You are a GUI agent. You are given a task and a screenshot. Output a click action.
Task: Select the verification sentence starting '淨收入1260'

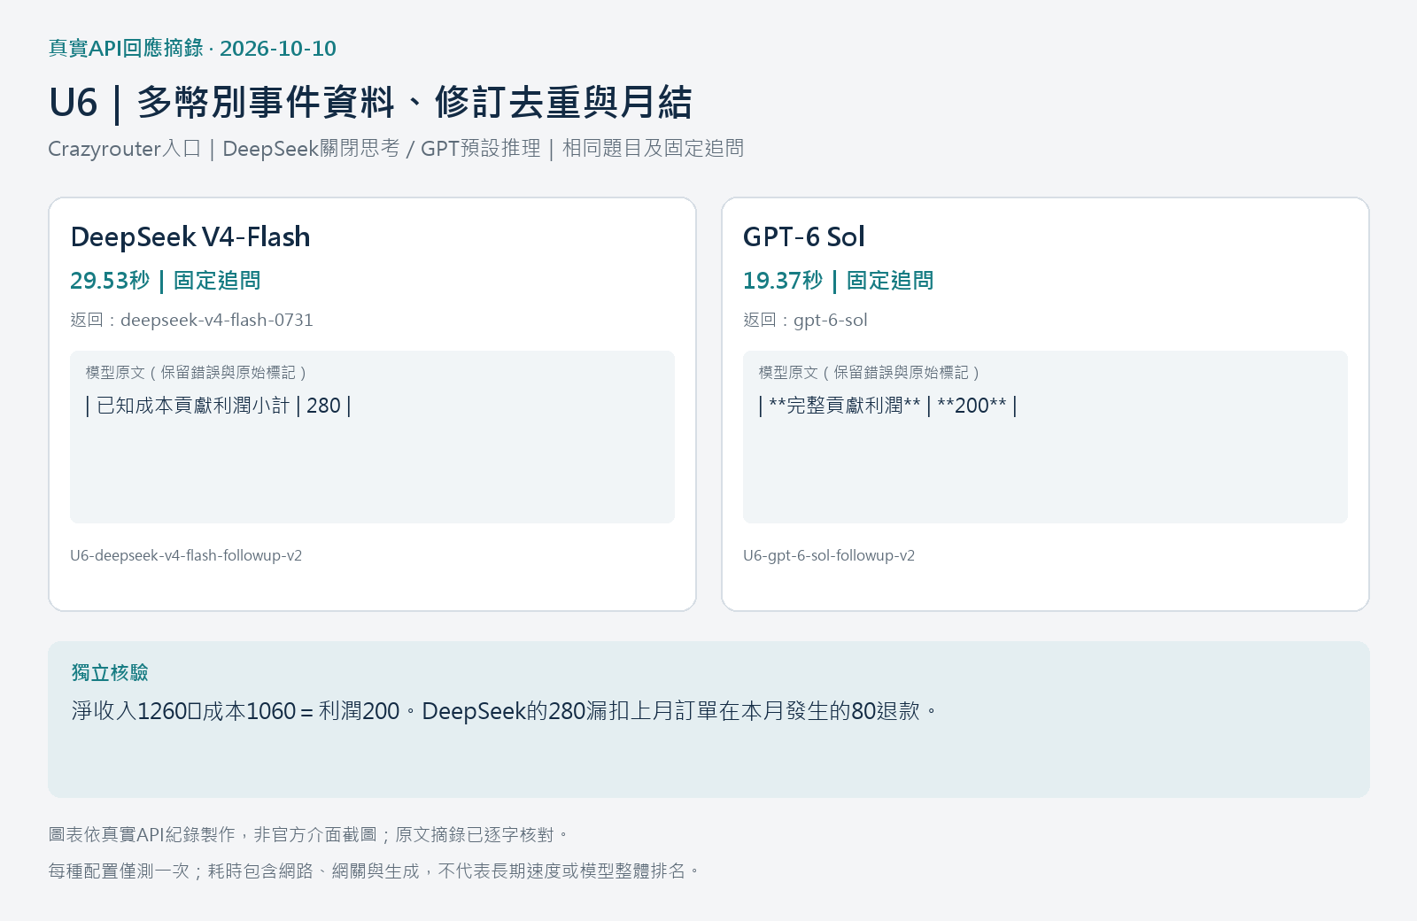[505, 711]
